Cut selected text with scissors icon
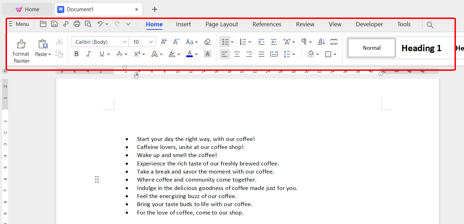 pyautogui.click(x=59, y=41)
